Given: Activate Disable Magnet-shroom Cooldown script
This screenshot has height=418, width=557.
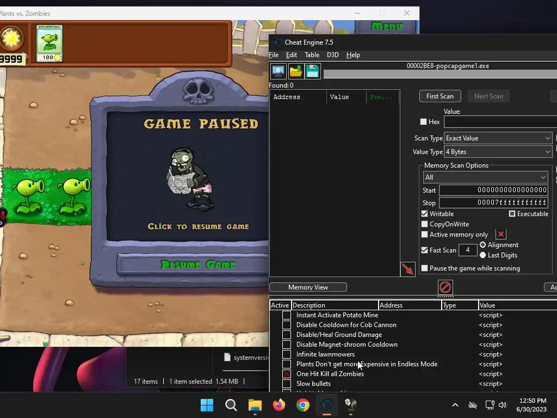Looking at the screenshot, I should coord(286,345).
